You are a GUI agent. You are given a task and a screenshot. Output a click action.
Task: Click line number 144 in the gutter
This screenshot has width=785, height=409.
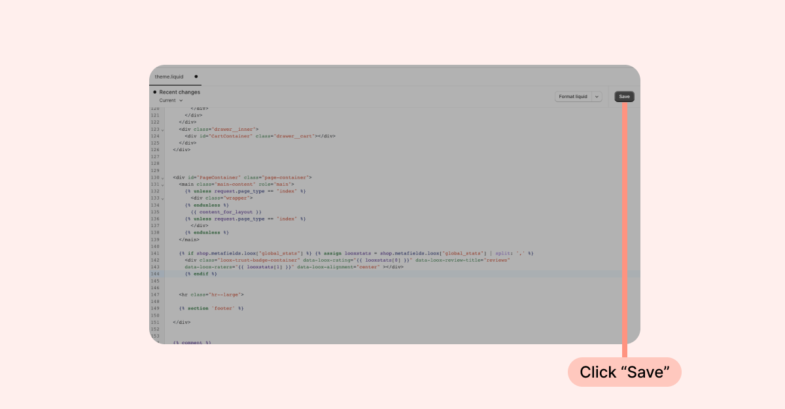[x=155, y=274]
